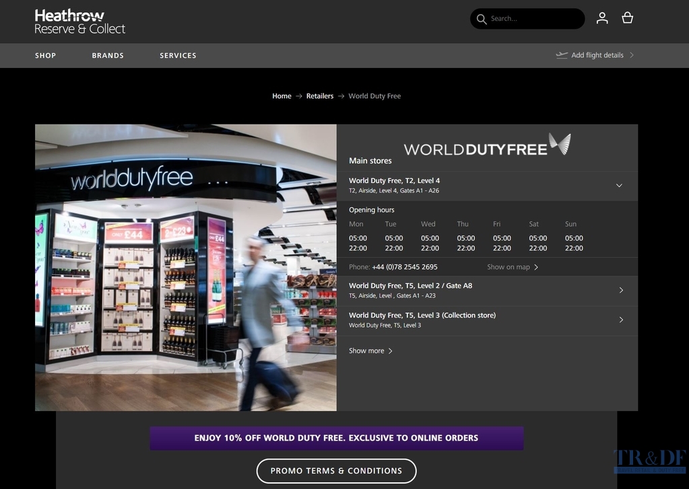Go to the Home breadcrumb
This screenshot has width=689, height=489.
coord(282,96)
